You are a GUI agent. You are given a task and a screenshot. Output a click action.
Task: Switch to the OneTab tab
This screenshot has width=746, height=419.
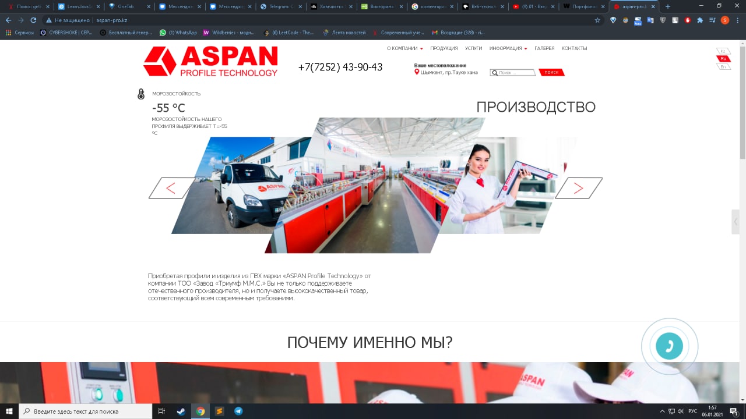pos(129,6)
